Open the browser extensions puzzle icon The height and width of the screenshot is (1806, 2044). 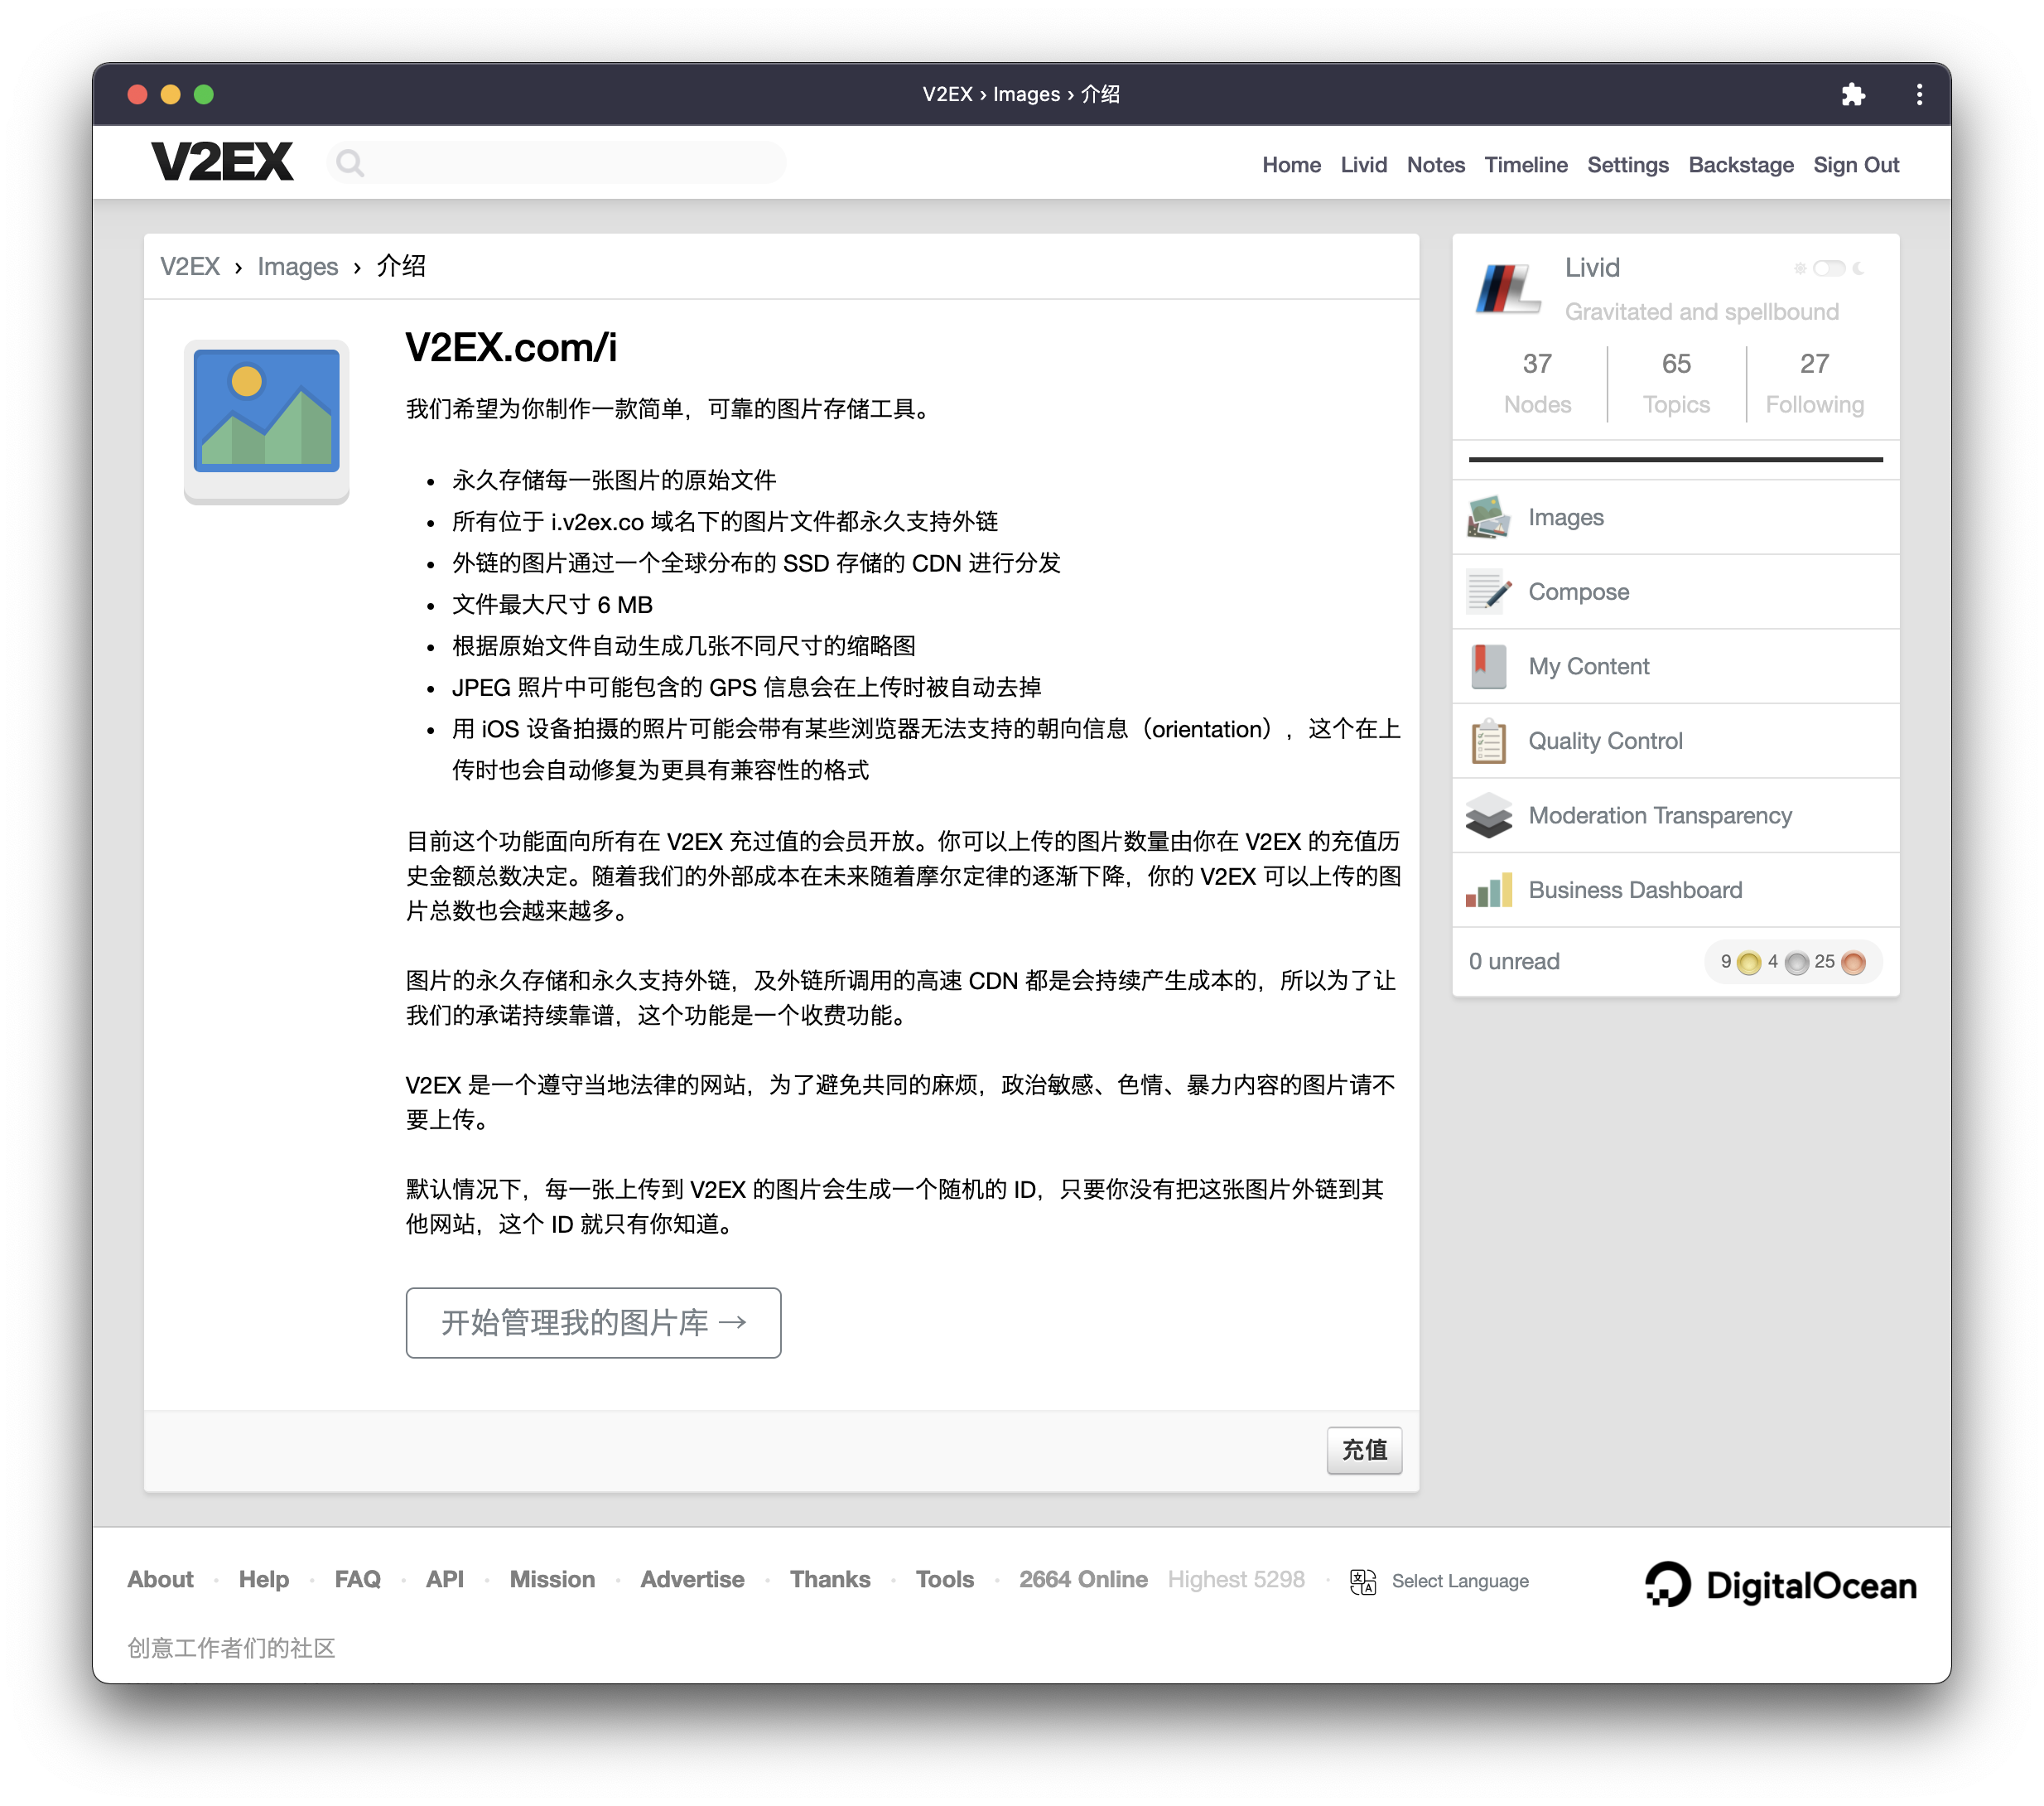(x=1853, y=94)
